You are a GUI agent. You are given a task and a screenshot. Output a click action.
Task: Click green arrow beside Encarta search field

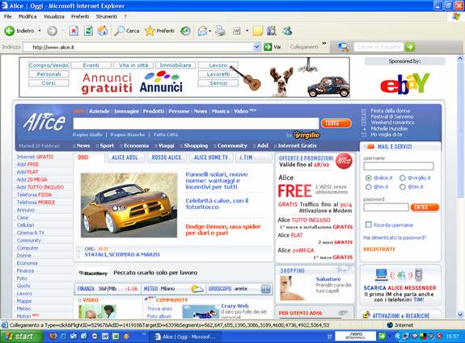click(x=410, y=47)
